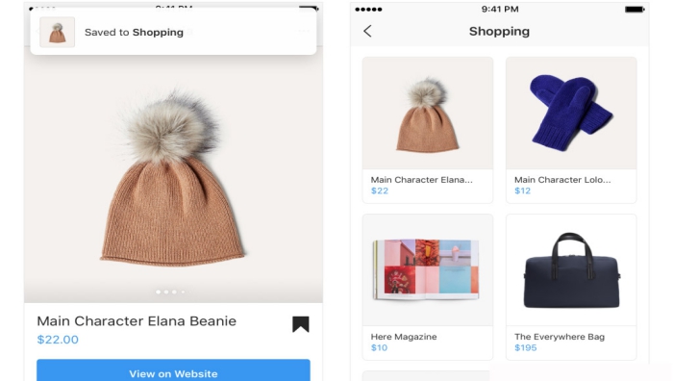Open the Here Magazine product image
The width and height of the screenshot is (673, 381).
pos(428,270)
